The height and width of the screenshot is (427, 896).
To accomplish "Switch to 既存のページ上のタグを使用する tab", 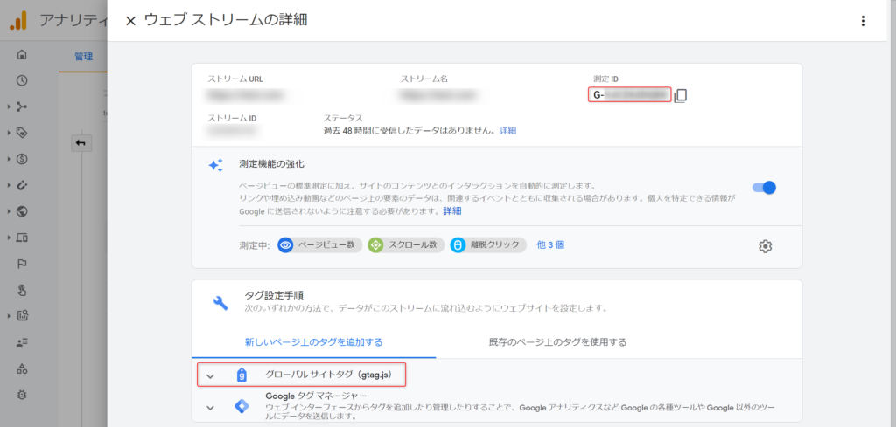I will (557, 342).
